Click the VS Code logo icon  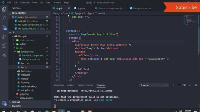3,2
